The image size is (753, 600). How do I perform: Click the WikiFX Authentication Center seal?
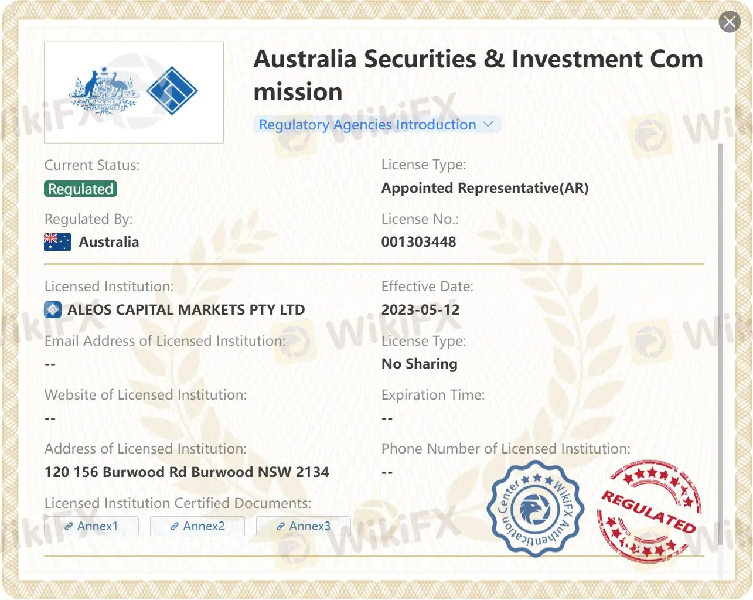point(534,508)
